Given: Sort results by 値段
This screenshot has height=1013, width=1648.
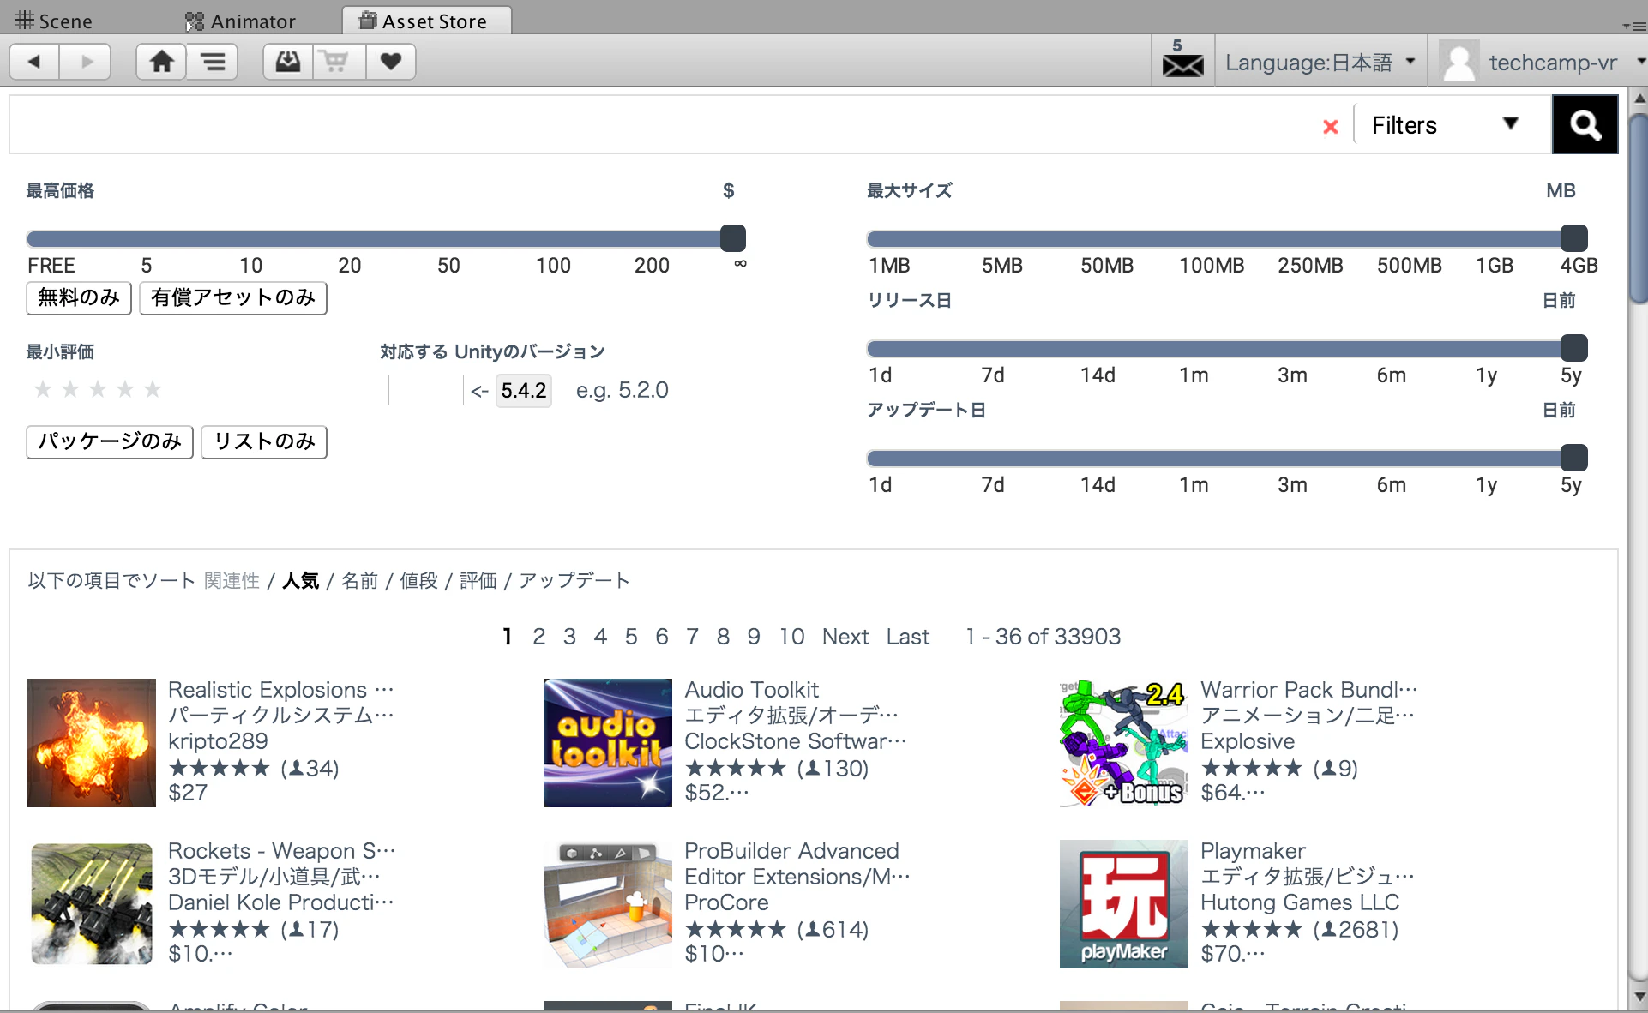Looking at the screenshot, I should point(418,581).
